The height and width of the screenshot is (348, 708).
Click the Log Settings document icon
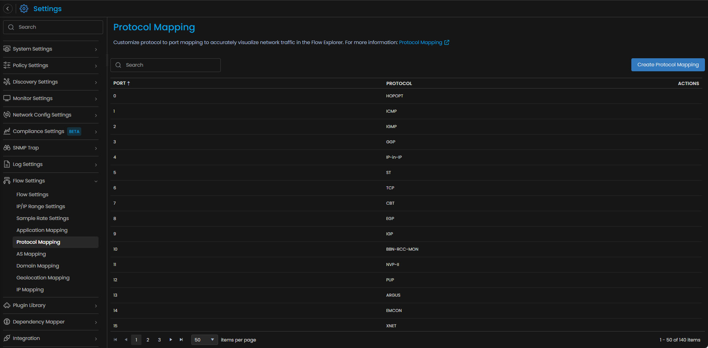coord(7,164)
